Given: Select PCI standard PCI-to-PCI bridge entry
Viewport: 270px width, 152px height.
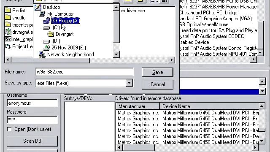Looking at the screenshot, I should click(x=208, y=13).
